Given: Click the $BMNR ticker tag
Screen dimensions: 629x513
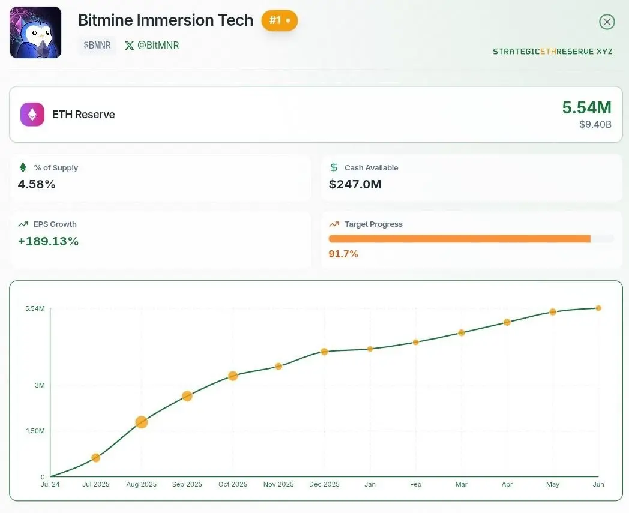Looking at the screenshot, I should point(97,45).
